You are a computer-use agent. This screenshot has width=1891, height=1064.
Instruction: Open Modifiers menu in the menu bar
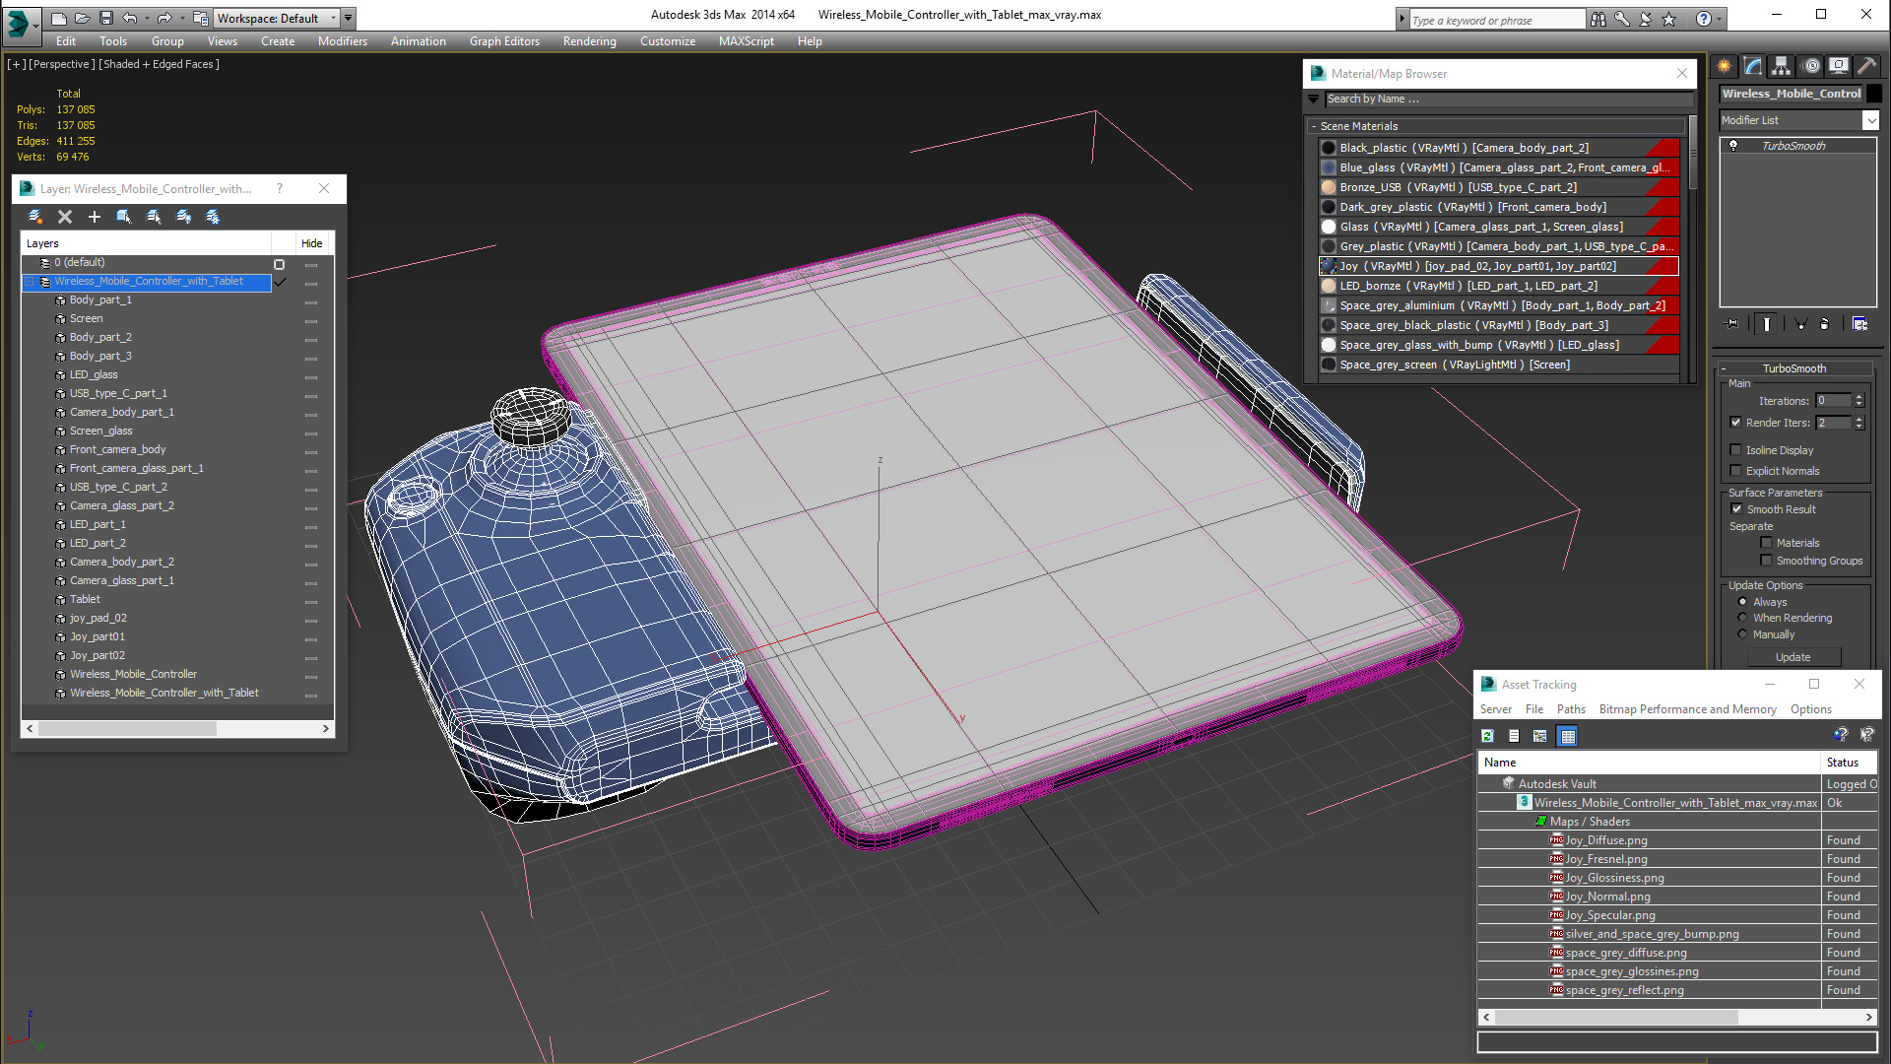342,41
